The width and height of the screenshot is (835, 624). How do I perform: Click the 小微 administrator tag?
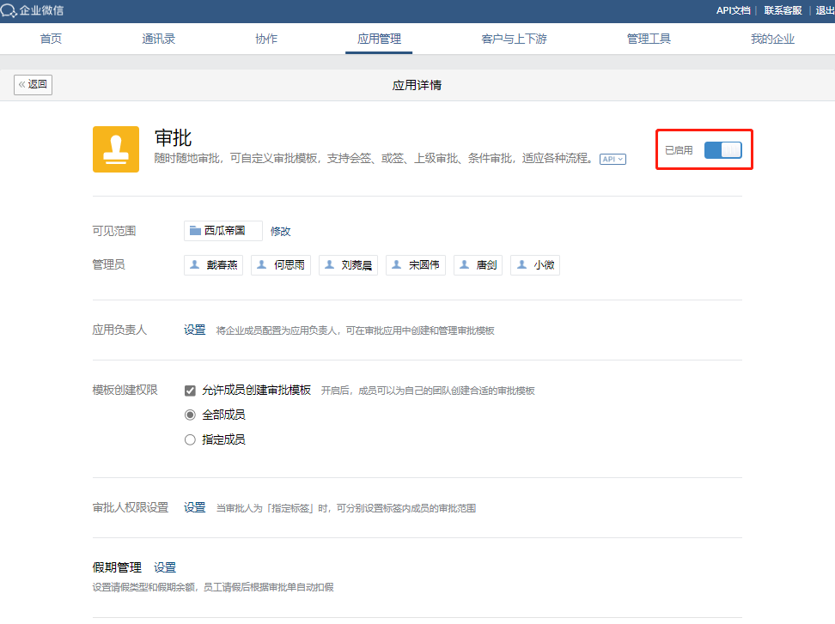tap(535, 265)
